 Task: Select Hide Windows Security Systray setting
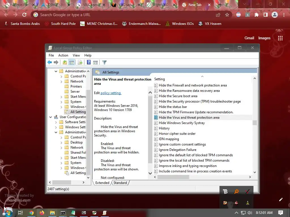[182, 123]
